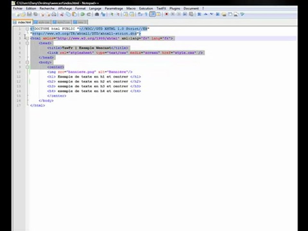Switch to the index.html tab
This screenshot has width=308, height=231.
coord(22,22)
